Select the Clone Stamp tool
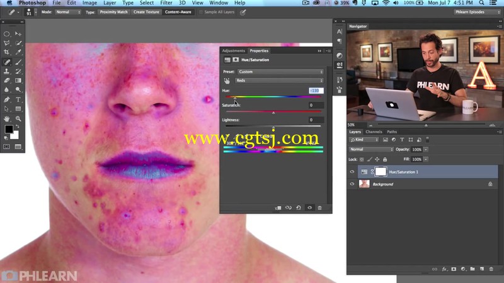This screenshot has height=283, width=504. click(6, 71)
